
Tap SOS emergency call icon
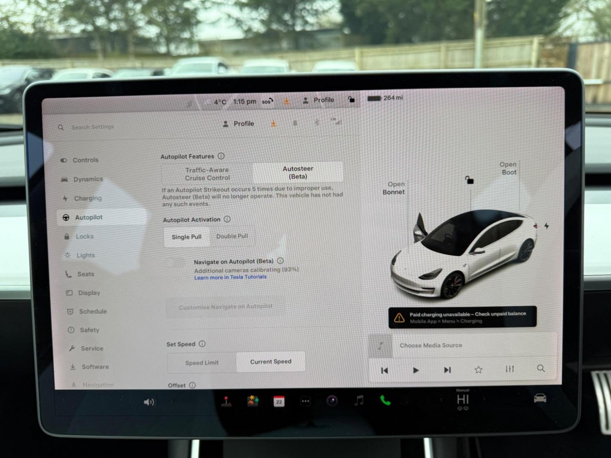267,101
